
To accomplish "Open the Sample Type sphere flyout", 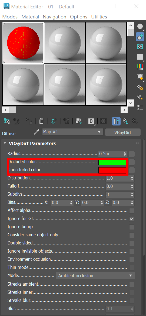I will pos(140,26).
